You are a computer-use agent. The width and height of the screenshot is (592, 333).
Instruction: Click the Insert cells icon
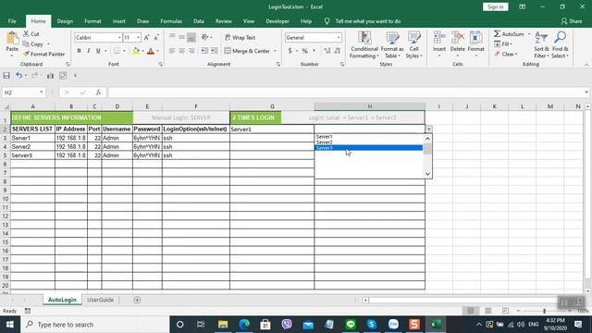439,38
